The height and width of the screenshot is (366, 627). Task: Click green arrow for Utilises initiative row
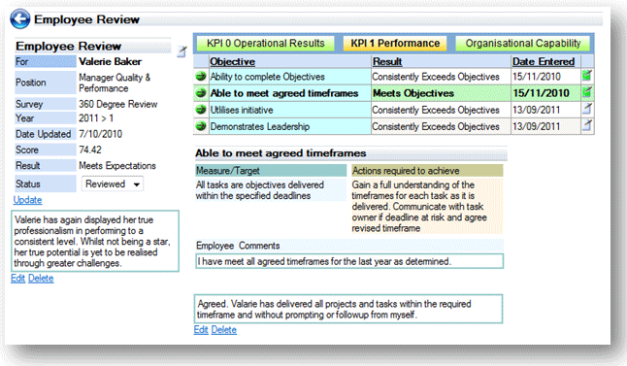click(x=201, y=109)
